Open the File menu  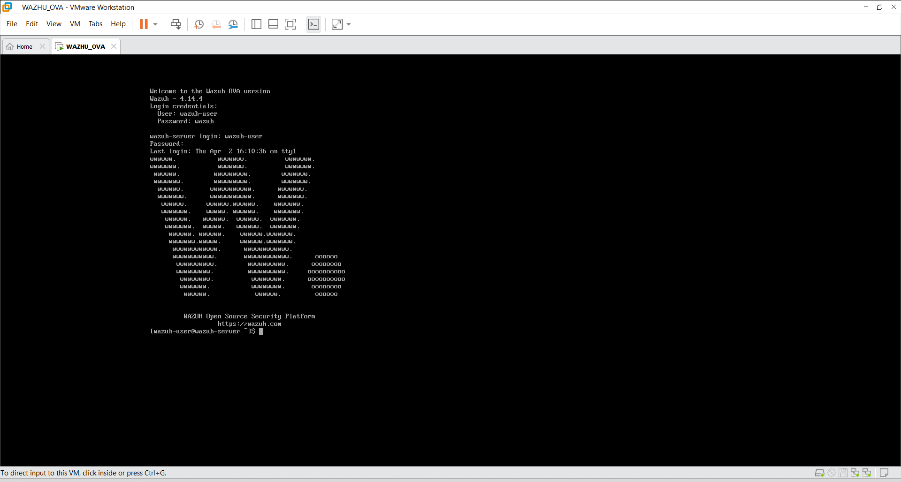(12, 24)
